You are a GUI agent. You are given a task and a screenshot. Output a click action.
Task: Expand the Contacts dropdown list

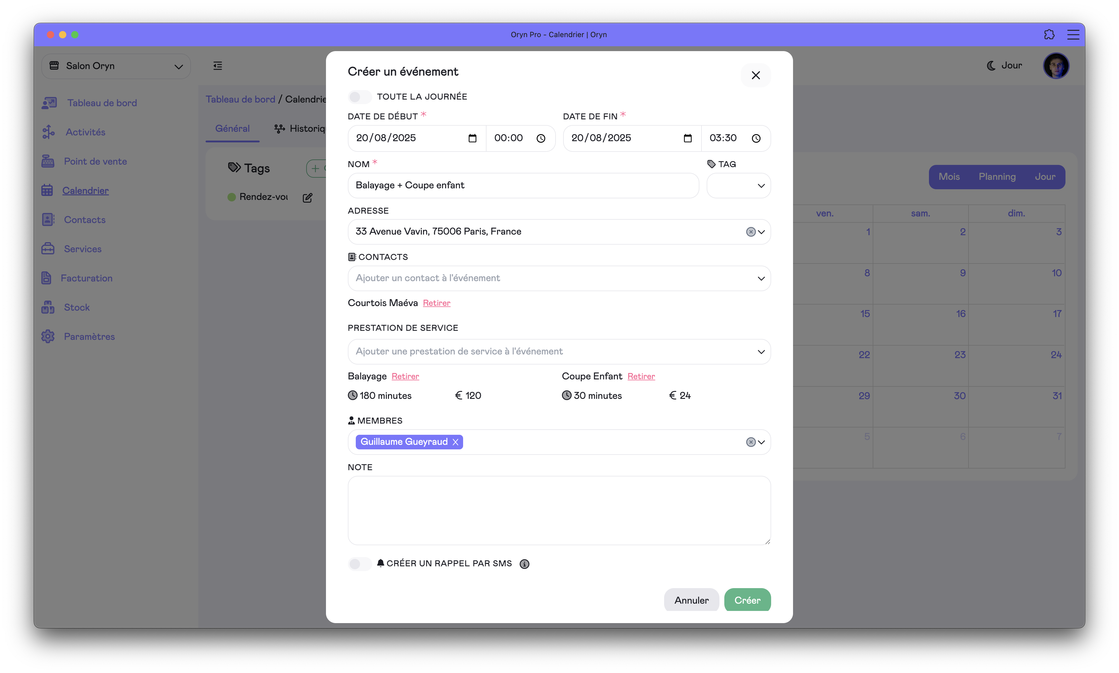[761, 278]
